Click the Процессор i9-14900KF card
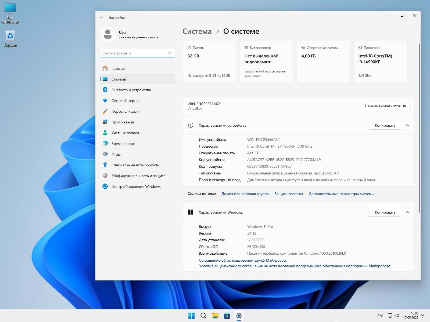The width and height of the screenshot is (430, 322). (x=381, y=61)
